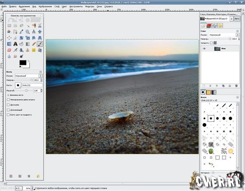Select the Move tool
Screen dimensions: 245x191
40,32
